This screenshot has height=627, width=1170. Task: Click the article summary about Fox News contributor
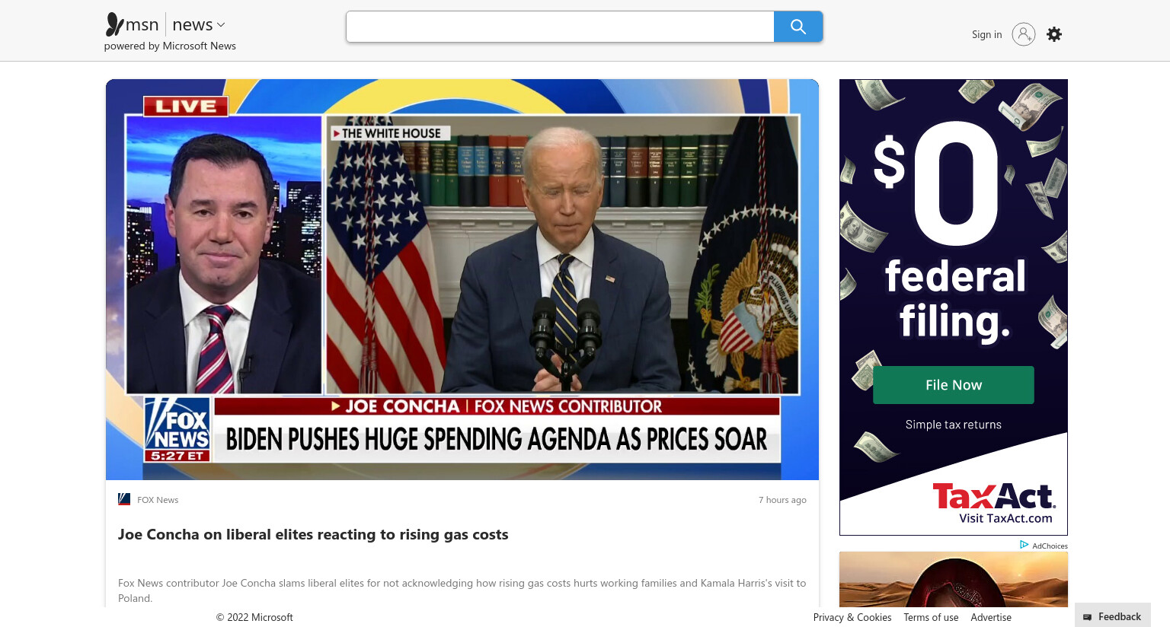[x=462, y=590]
